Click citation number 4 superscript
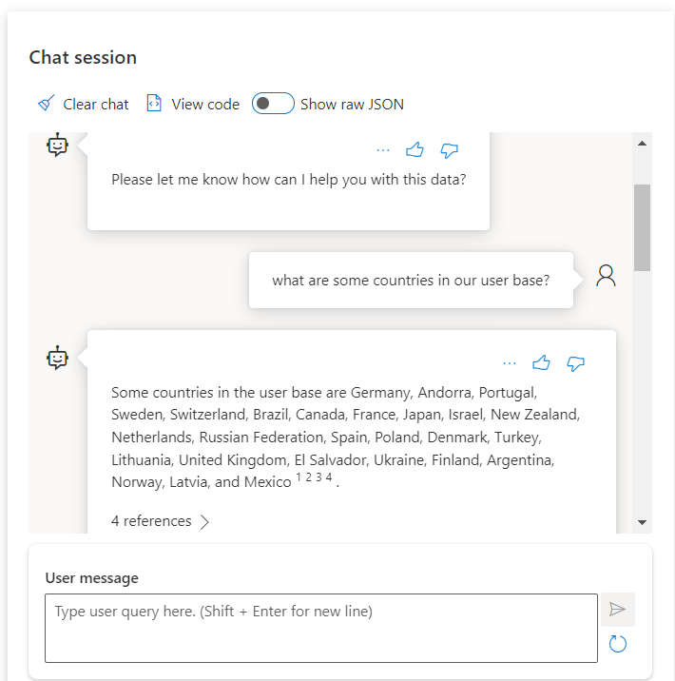Image resolution: width=675 pixels, height=681 pixels. (x=329, y=478)
